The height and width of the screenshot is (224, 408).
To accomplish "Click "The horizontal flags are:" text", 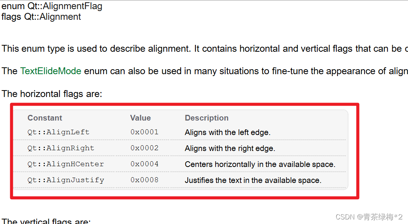I will [52, 94].
